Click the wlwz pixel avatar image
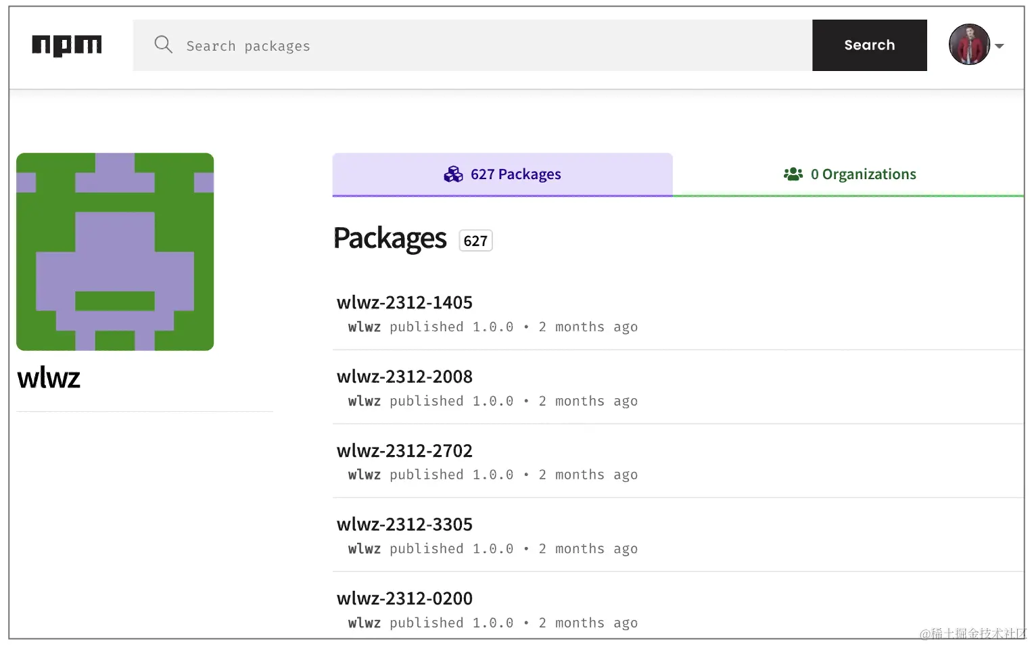The height and width of the screenshot is (645, 1032). 115,252
